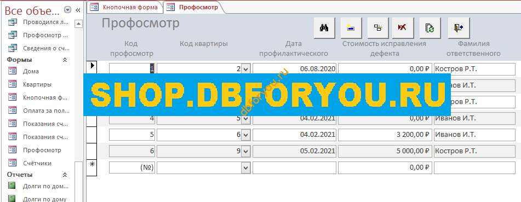Click the icon beside Квартиры form
This screenshot has height=202, width=521.
[x=12, y=84]
